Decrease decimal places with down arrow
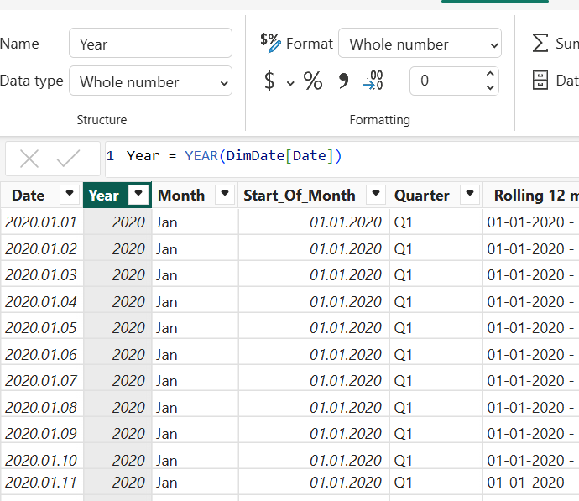579x501 pixels. click(490, 87)
